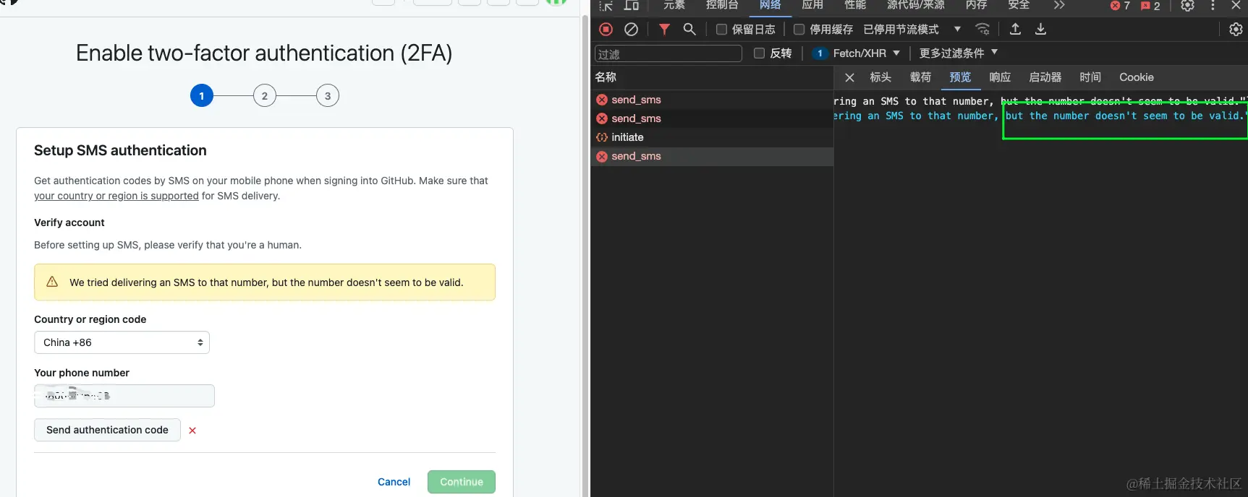Click step 3 circle in 2FA progress
The height and width of the screenshot is (497, 1248).
click(328, 95)
